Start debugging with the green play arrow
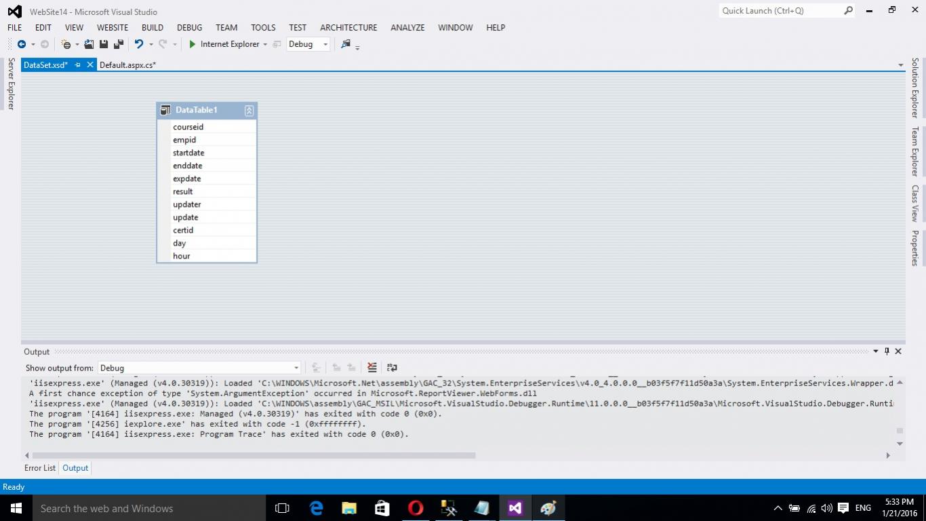Viewport: 926px width, 521px height. point(193,44)
